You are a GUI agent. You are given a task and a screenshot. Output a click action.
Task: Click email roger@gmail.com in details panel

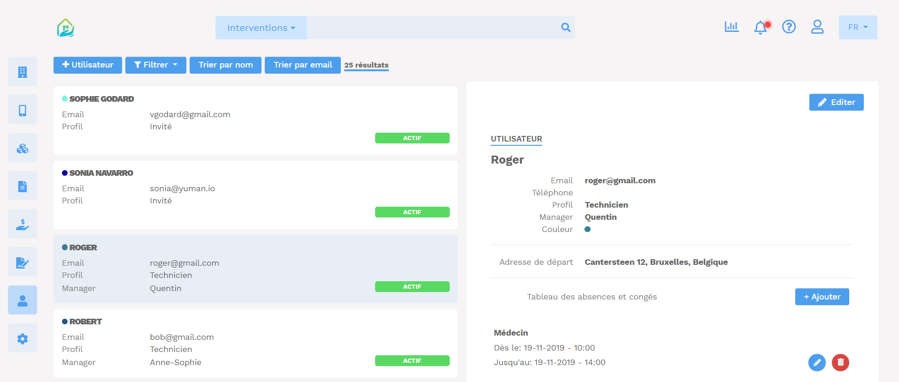pyautogui.click(x=620, y=180)
